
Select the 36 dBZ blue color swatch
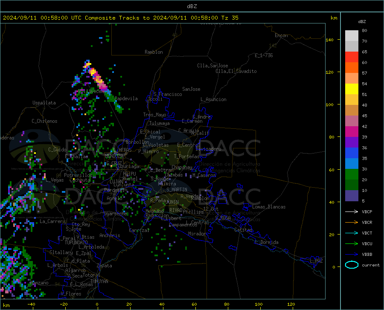(x=352, y=153)
